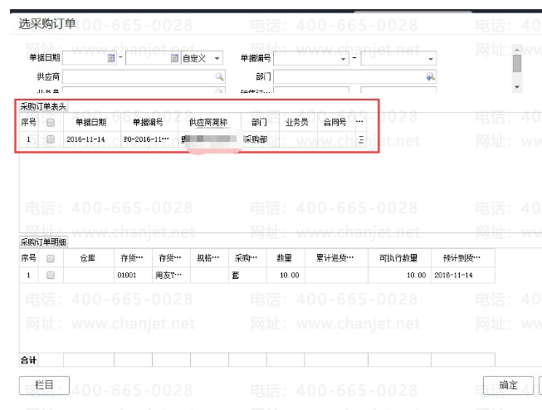Select the 采购订单明细 tab

[x=43, y=242]
